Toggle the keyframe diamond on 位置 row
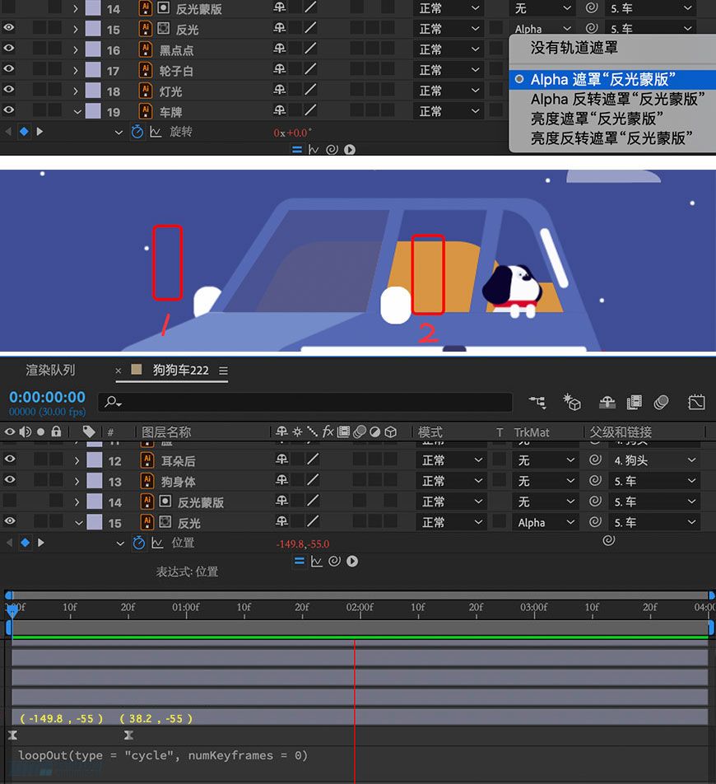This screenshot has width=716, height=784. coord(25,543)
